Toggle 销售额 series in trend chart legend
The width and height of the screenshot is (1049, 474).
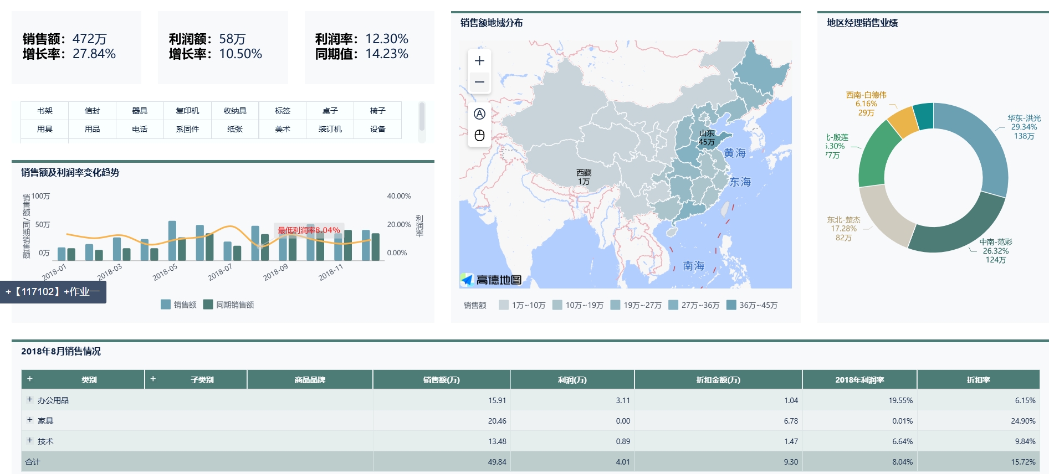(x=178, y=305)
